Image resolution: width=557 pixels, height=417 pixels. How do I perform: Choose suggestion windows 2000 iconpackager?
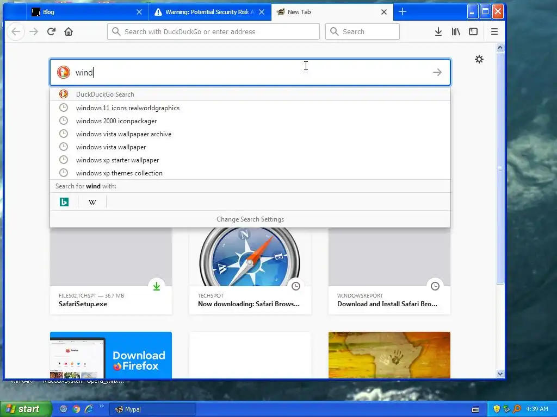pos(250,121)
